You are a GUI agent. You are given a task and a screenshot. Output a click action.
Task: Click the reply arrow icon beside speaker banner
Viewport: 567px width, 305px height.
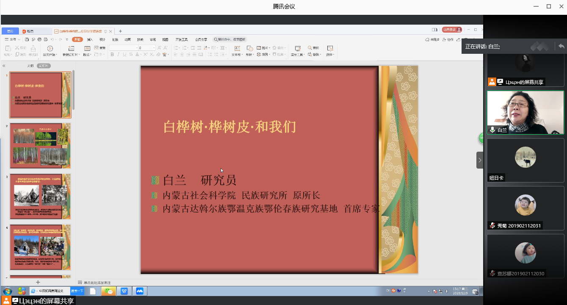(561, 46)
